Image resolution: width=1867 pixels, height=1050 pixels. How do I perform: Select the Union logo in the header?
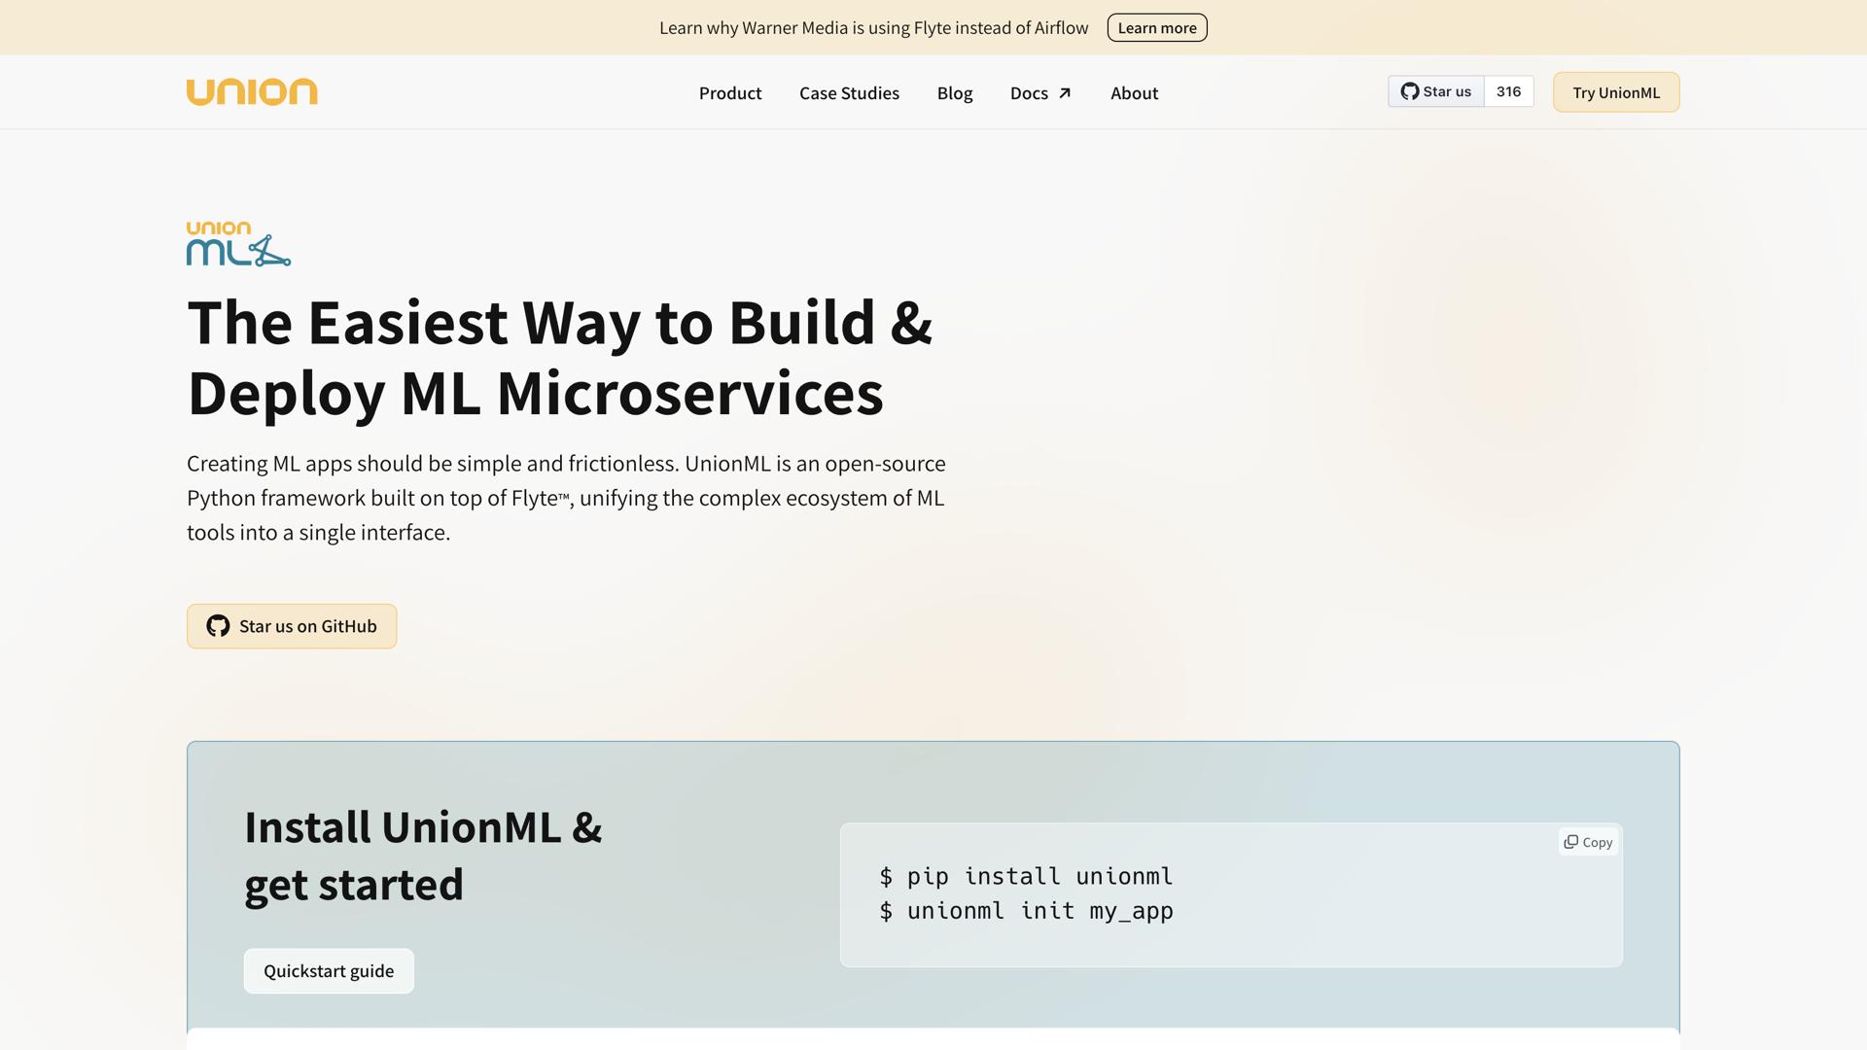pyautogui.click(x=252, y=91)
